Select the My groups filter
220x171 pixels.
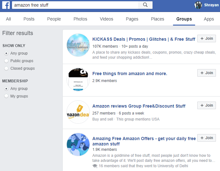(x=6, y=96)
